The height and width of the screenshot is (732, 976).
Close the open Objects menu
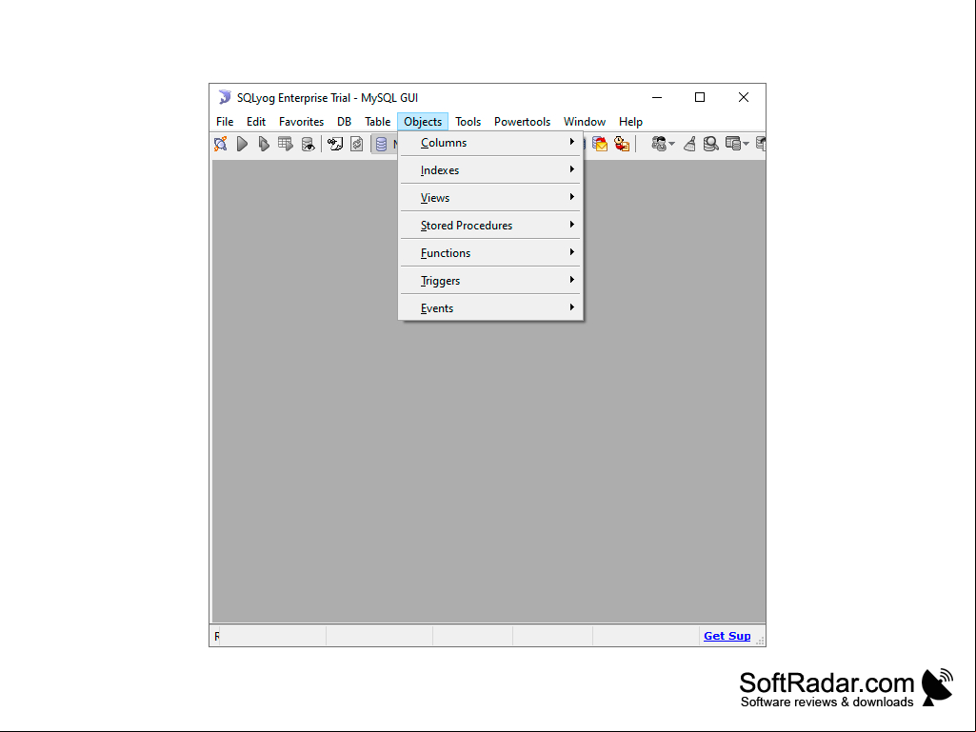click(x=423, y=122)
